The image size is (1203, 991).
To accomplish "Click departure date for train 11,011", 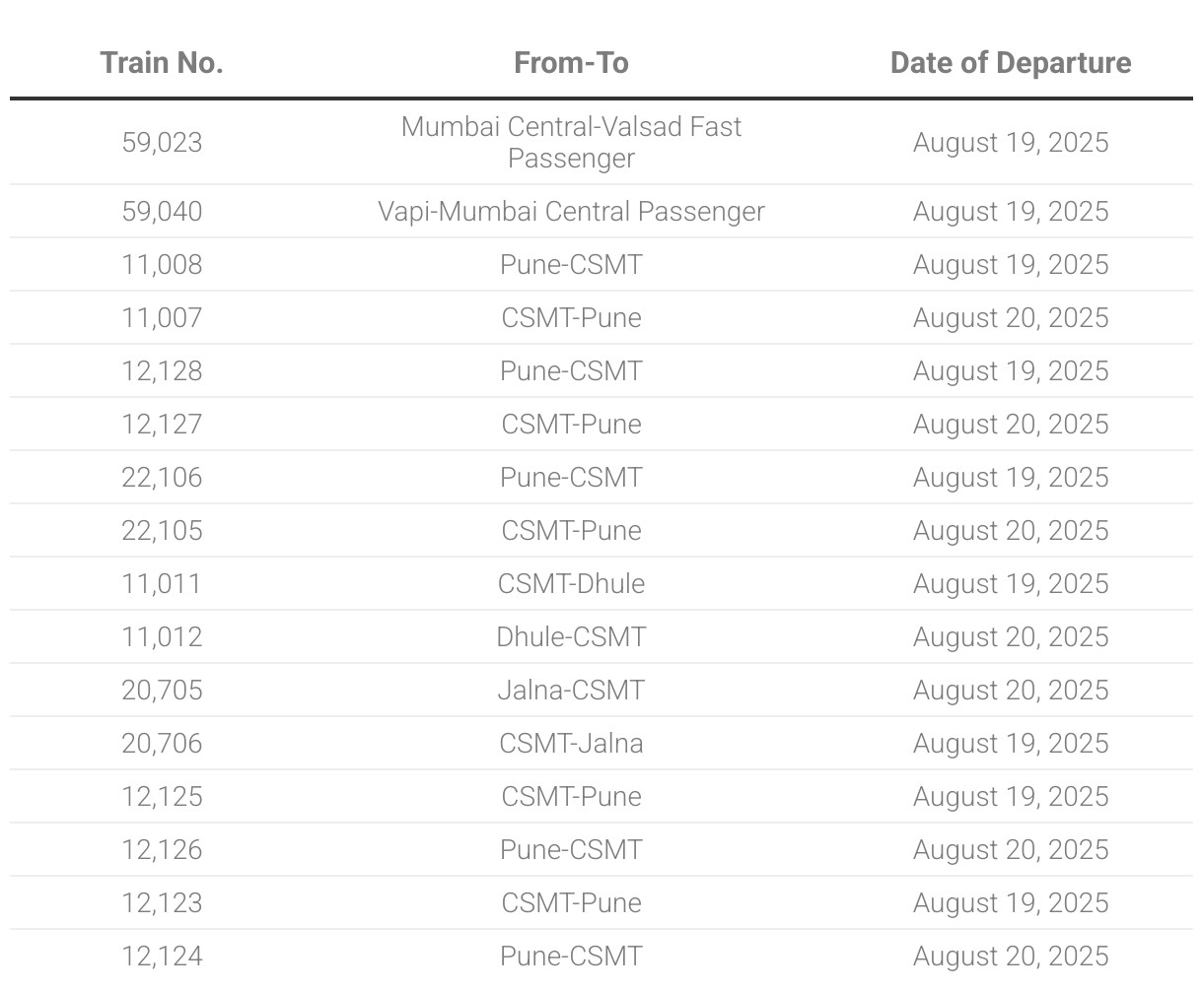I will coord(1010,584).
